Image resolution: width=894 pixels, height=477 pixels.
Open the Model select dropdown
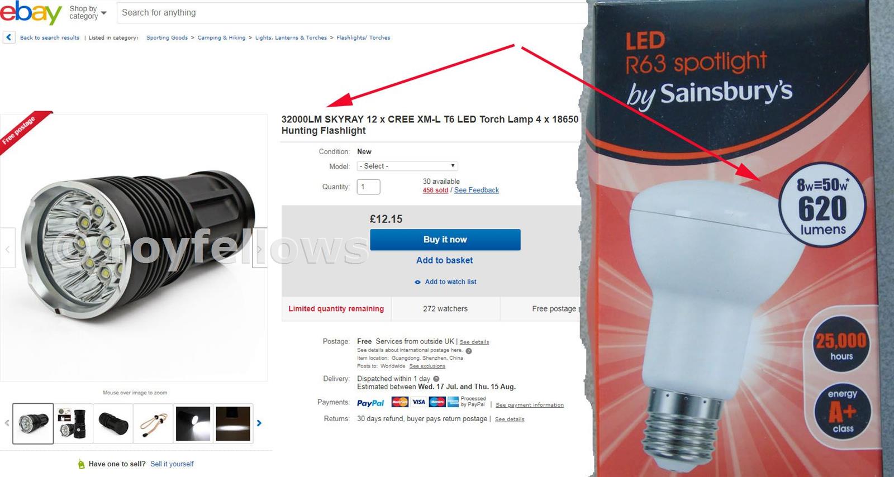click(407, 166)
